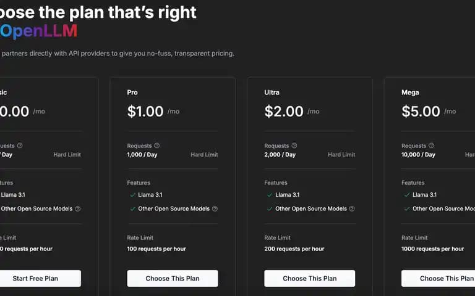Open Other Open Source Models info in Pro
This screenshot has width=475, height=296.
click(x=215, y=208)
